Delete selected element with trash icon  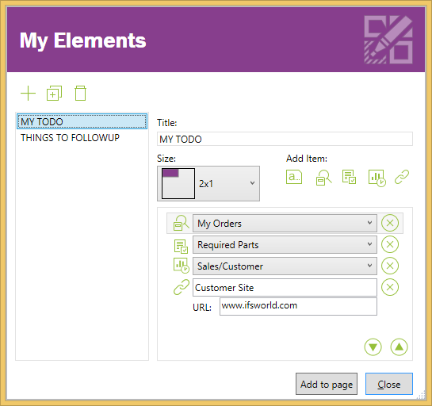[x=80, y=93]
